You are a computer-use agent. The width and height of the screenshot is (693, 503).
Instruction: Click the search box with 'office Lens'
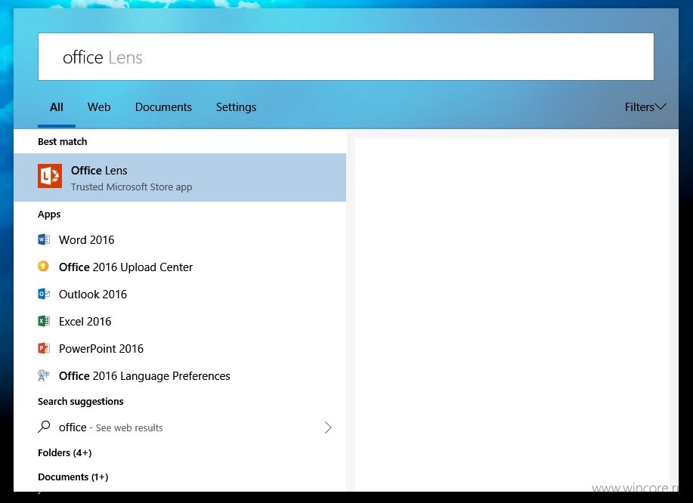(345, 57)
